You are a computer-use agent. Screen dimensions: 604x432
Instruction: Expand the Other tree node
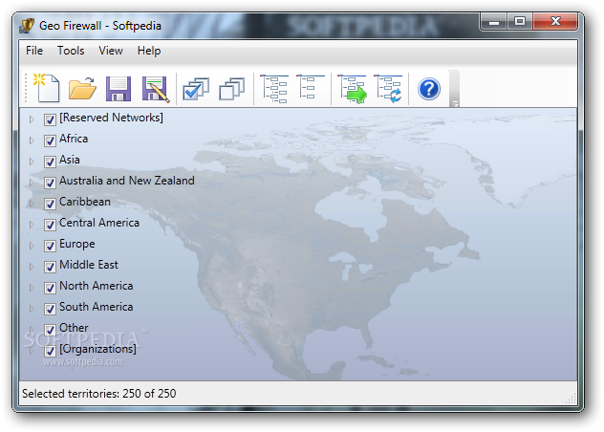pos(32,330)
